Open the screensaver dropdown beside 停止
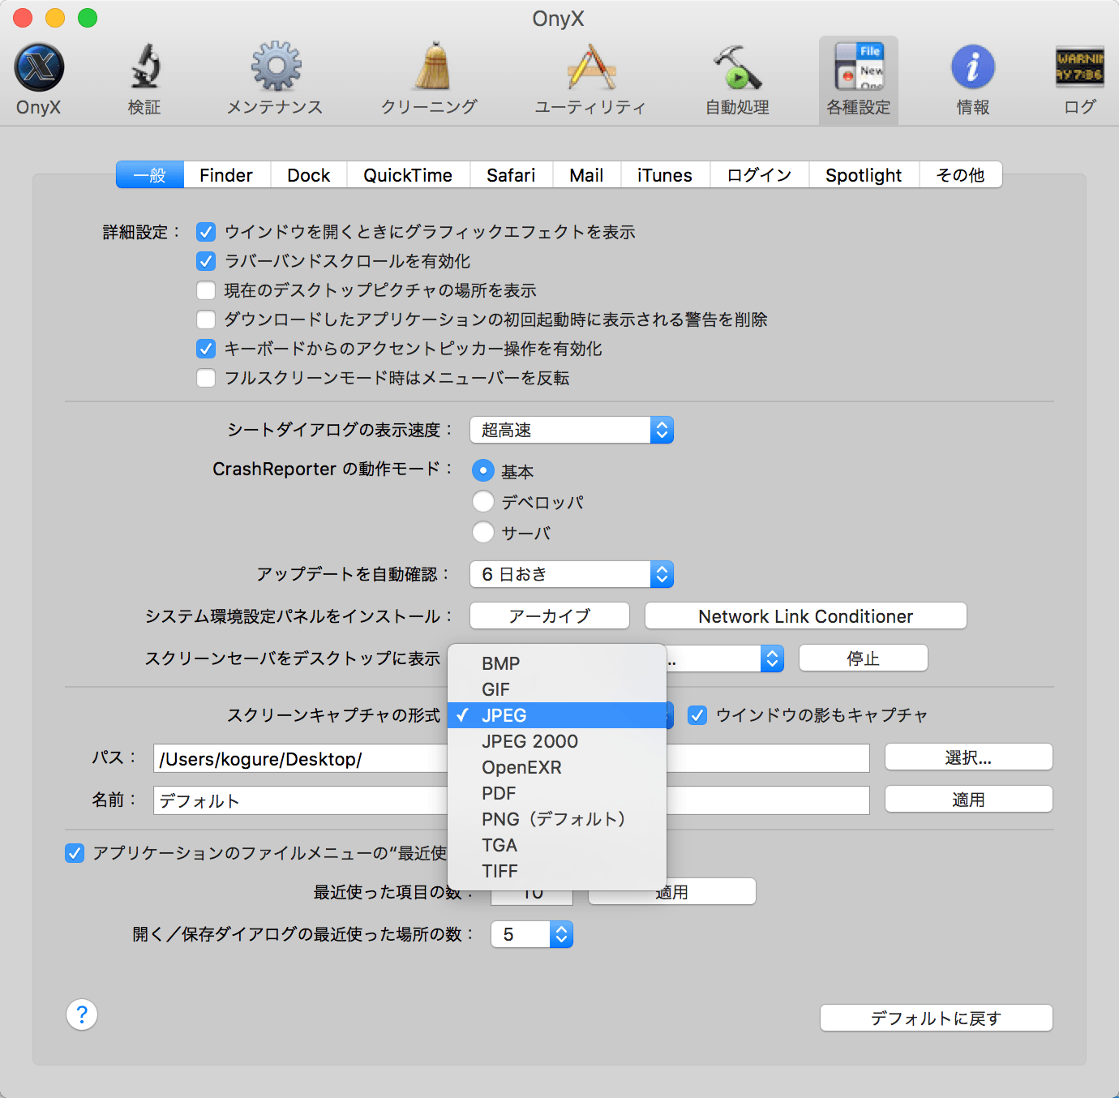 pos(725,658)
